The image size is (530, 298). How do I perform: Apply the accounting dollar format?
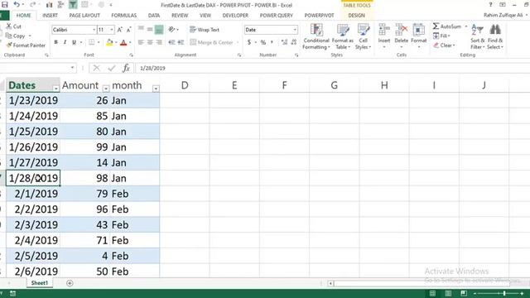249,42
